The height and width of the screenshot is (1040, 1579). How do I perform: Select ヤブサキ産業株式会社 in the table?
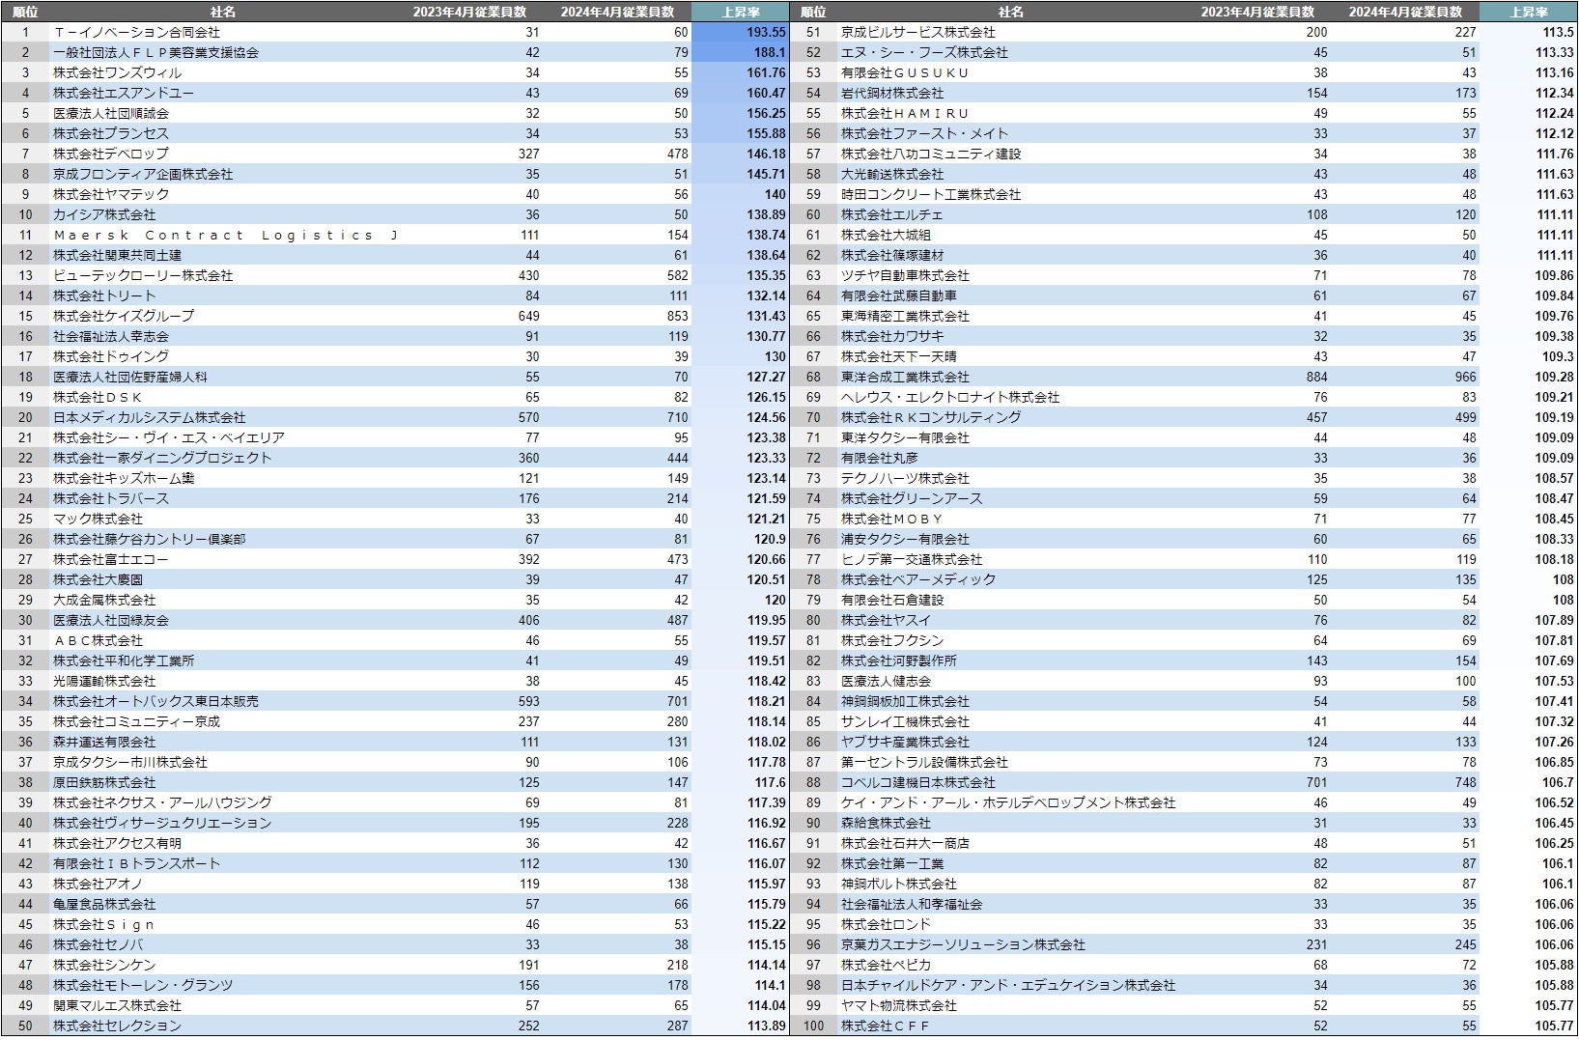[x=905, y=742]
